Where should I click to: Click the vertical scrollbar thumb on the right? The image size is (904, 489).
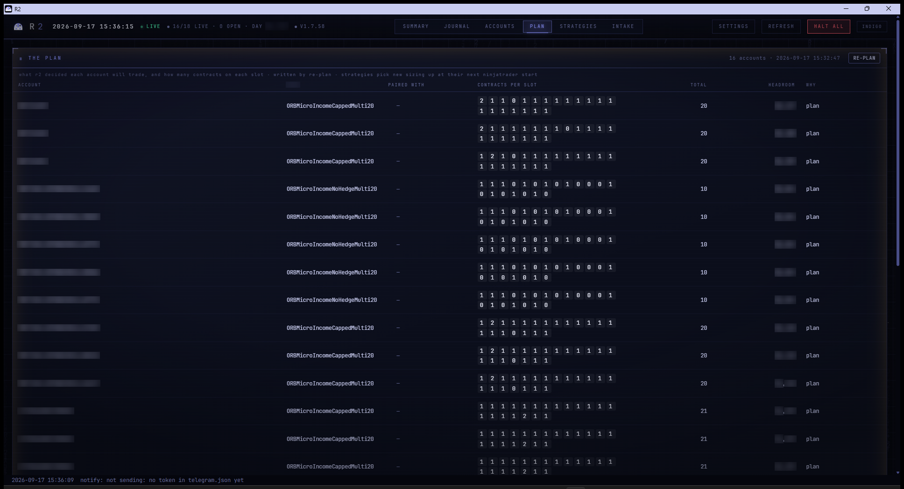(898, 142)
